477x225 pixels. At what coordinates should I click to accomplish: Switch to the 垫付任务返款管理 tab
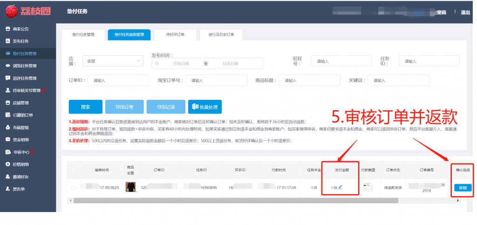tap(129, 34)
